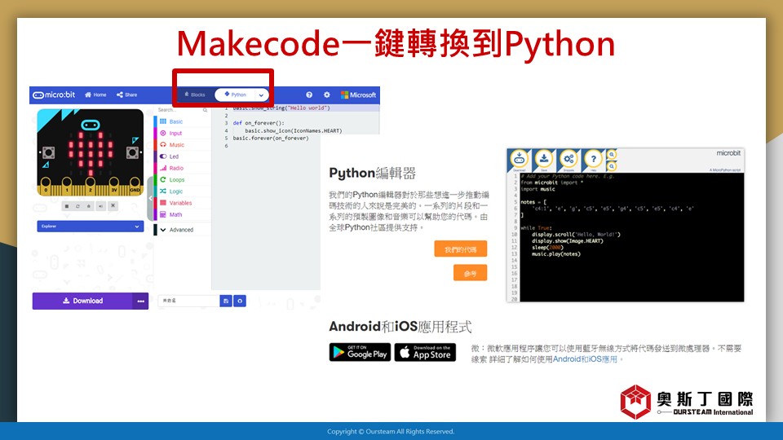Expand the Advanced section of the toolbox
783x440 pixels.
pyautogui.click(x=182, y=230)
